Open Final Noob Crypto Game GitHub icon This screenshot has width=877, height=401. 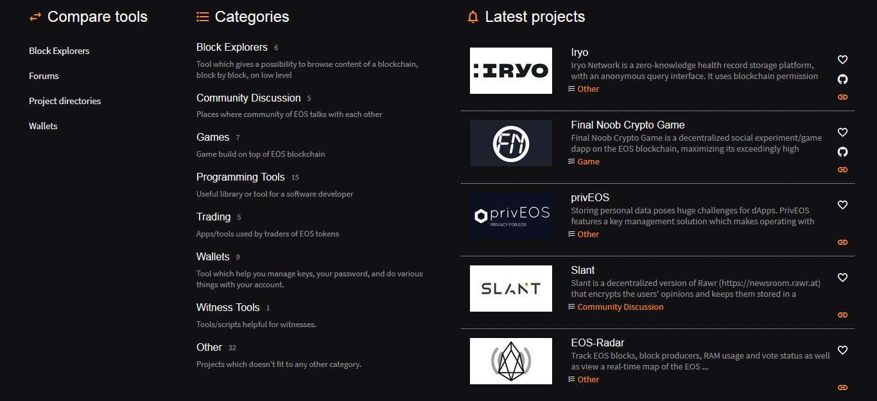[843, 152]
